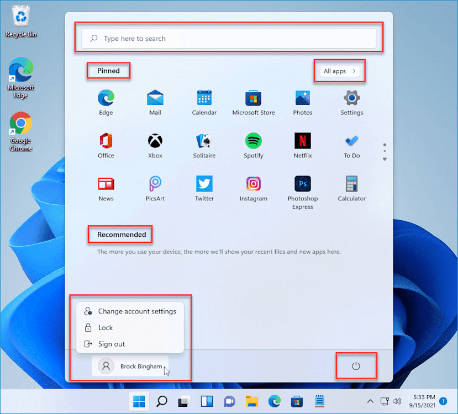Click the Pinned section heading
Image resolution: width=458 pixels, height=414 pixels.
(x=108, y=71)
